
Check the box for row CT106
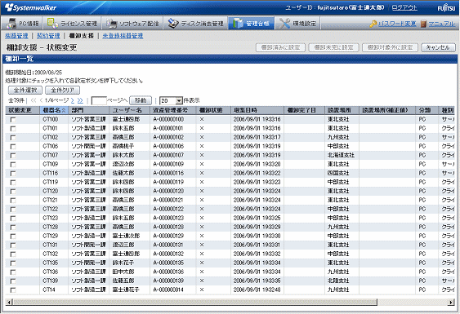(13, 147)
